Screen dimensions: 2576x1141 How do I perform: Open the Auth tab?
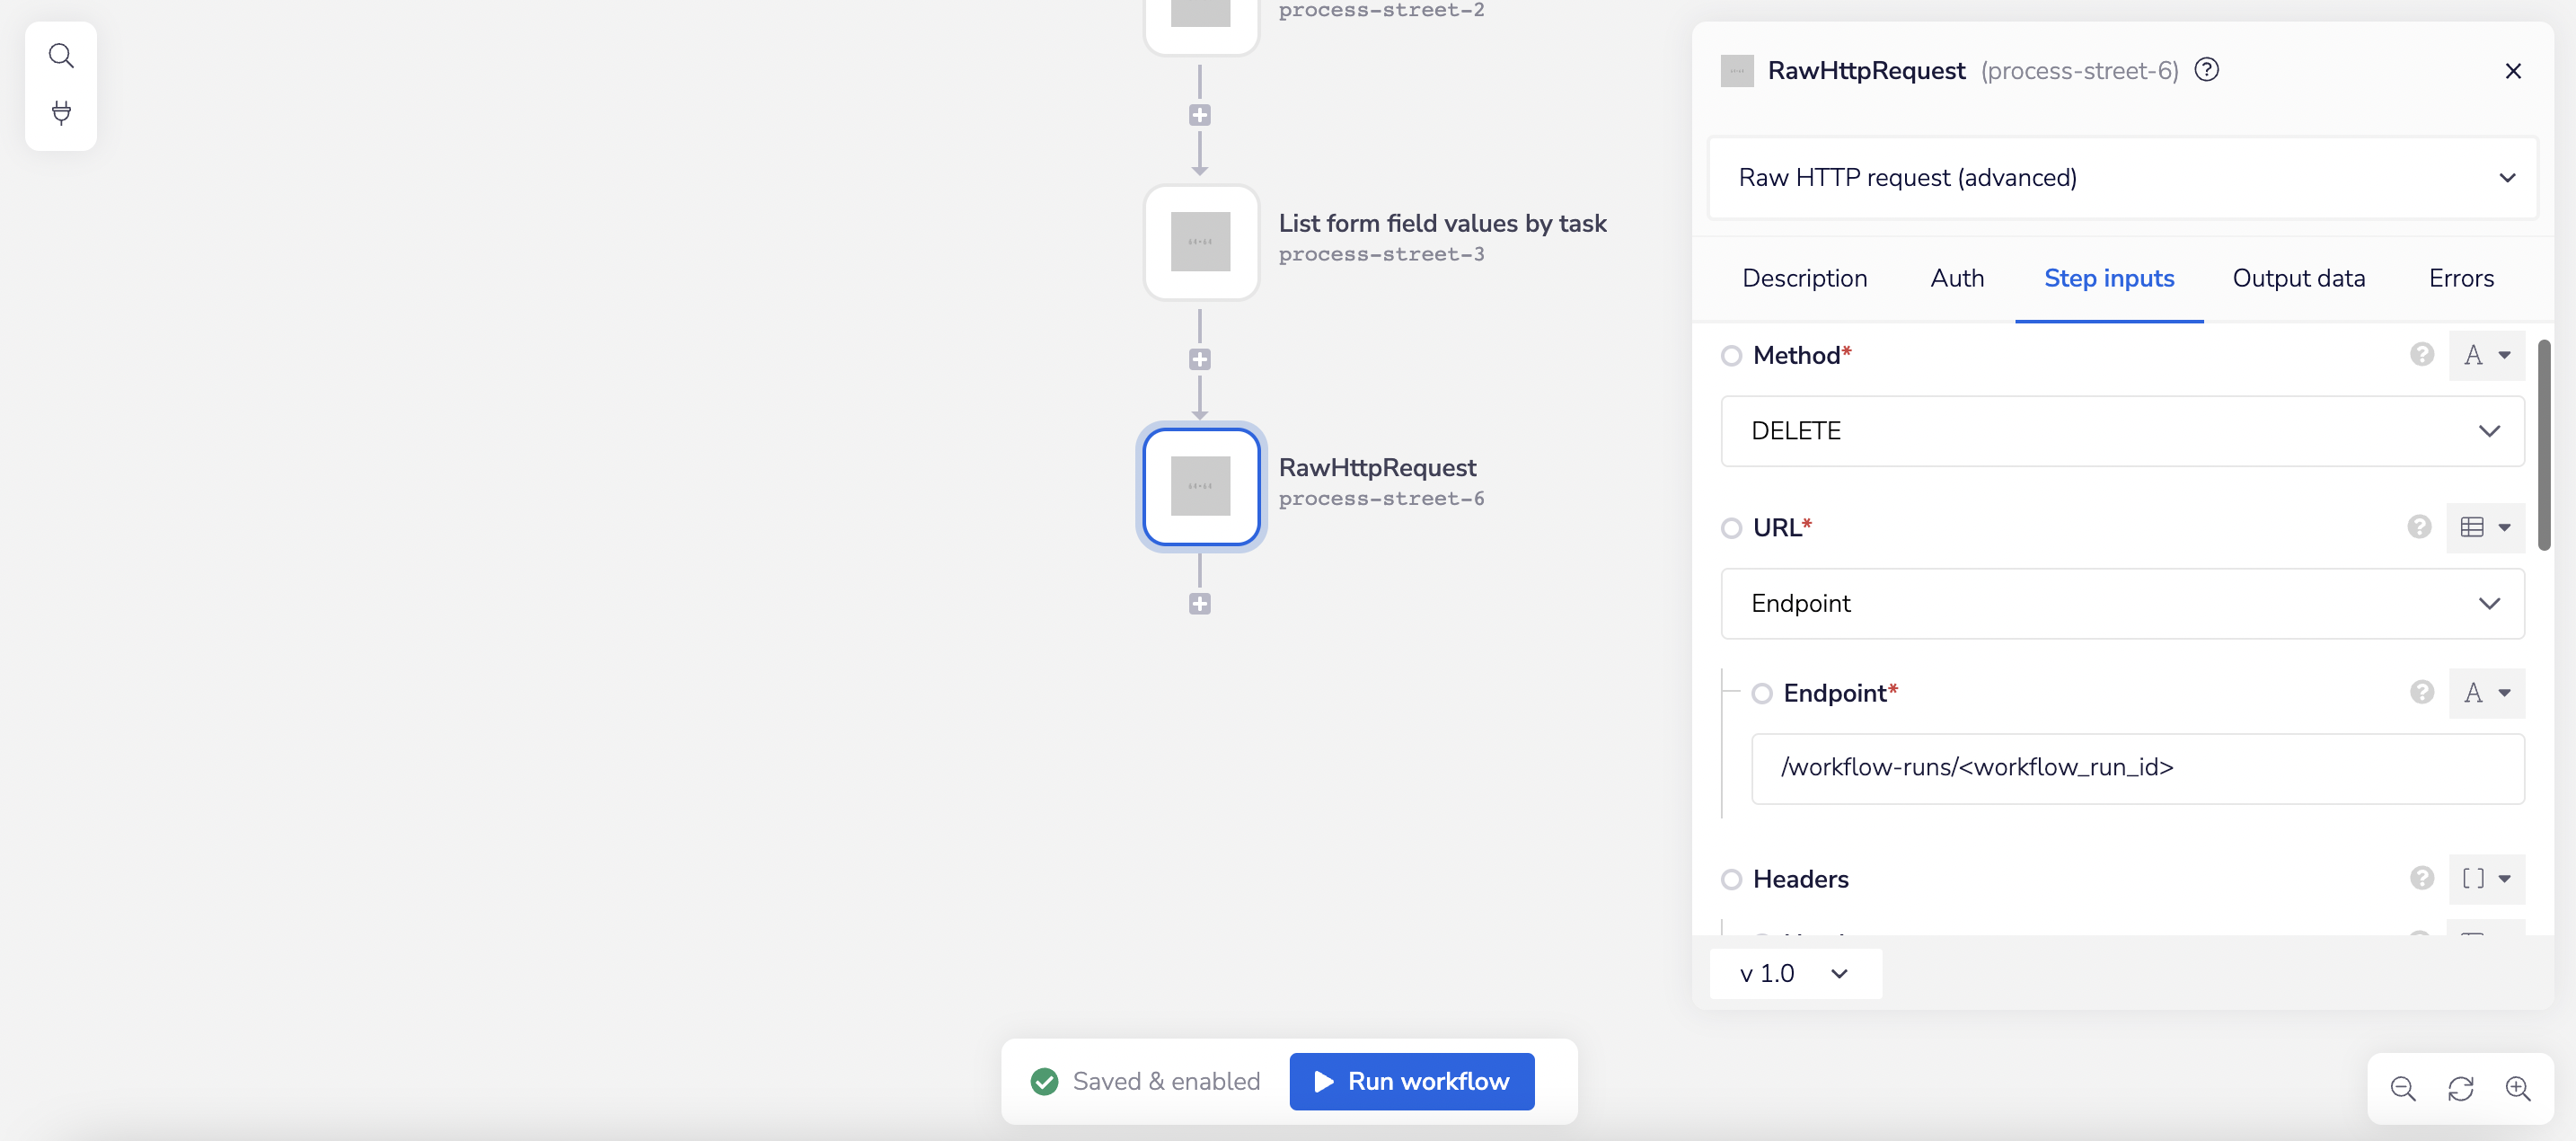[x=1956, y=278]
